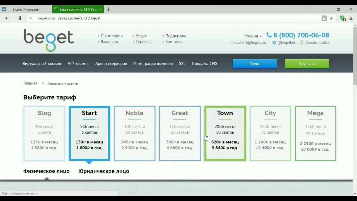
Task: Click the Yandex 'Я' home icon
Action: pyautogui.click(x=20, y=18)
